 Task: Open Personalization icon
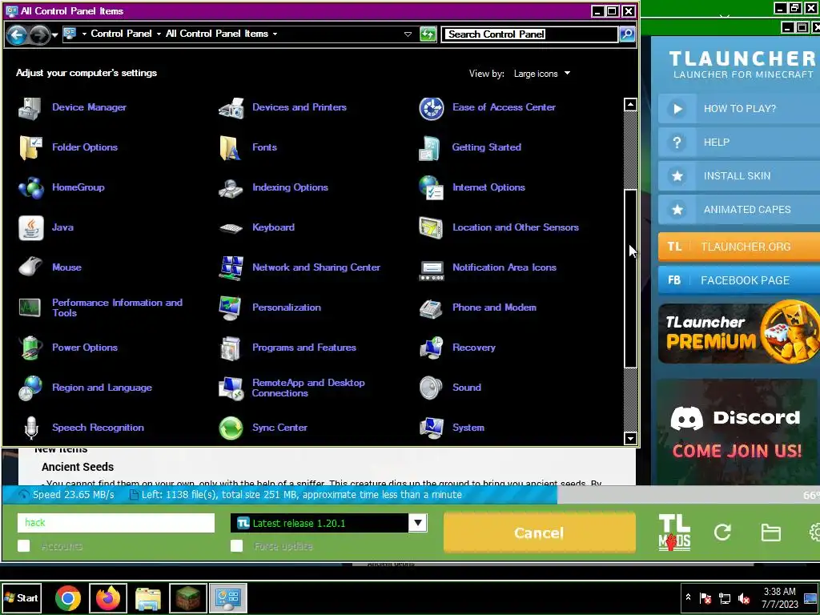pyautogui.click(x=231, y=307)
